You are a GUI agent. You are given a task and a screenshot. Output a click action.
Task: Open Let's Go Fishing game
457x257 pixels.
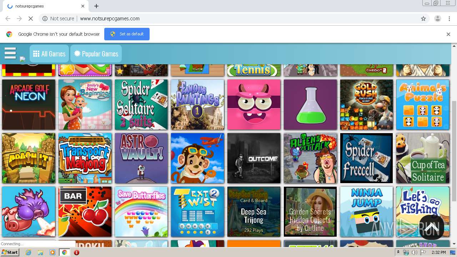pos(423,212)
